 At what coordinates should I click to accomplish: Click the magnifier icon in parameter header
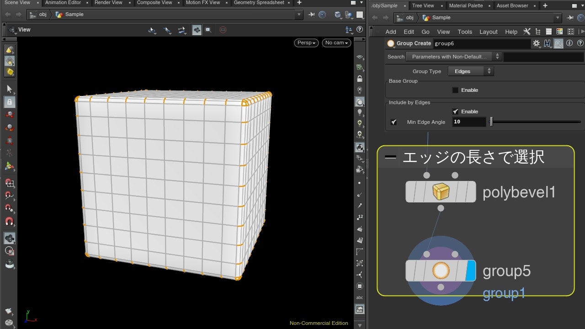[558, 43]
